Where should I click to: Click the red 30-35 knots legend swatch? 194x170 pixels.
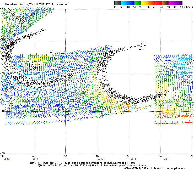158,3
